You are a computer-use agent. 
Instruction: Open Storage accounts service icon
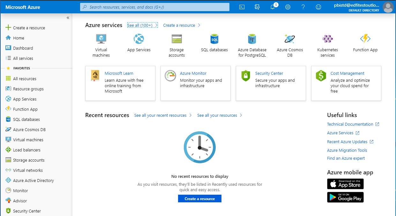(176, 39)
